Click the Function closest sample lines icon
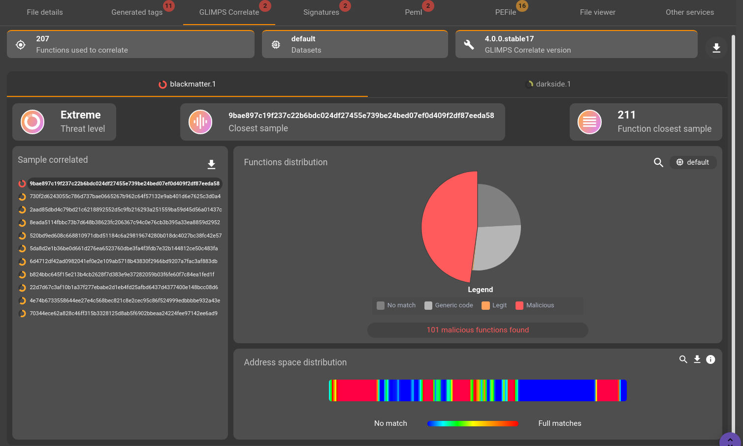This screenshot has height=446, width=743. [589, 122]
